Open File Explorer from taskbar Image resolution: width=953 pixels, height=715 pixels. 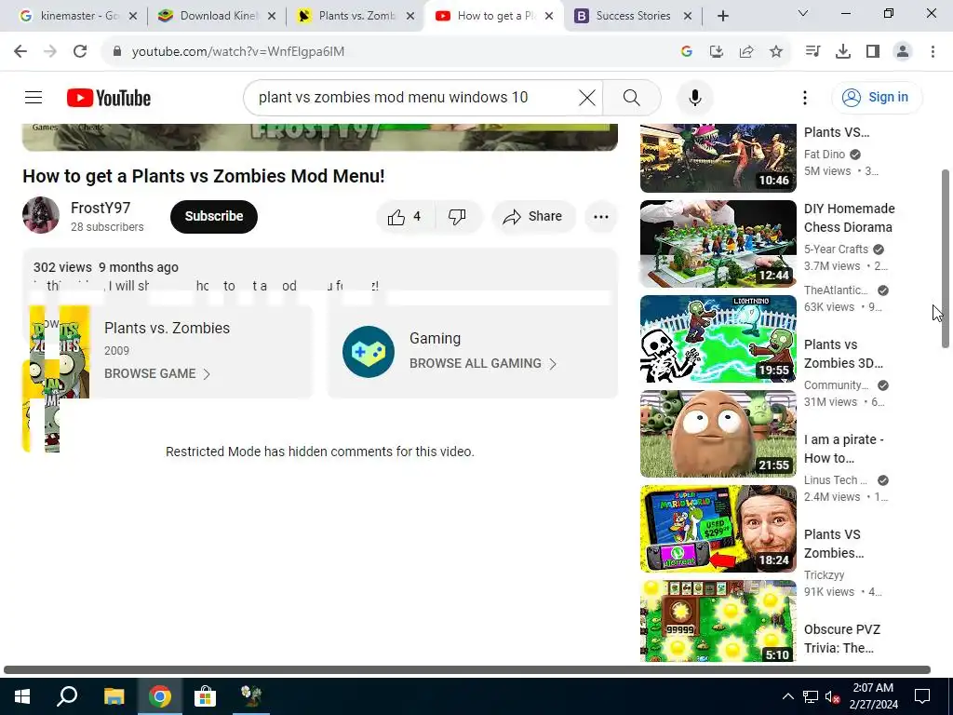[x=114, y=696]
